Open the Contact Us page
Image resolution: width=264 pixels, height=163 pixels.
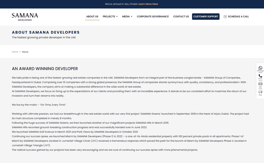(181, 16)
